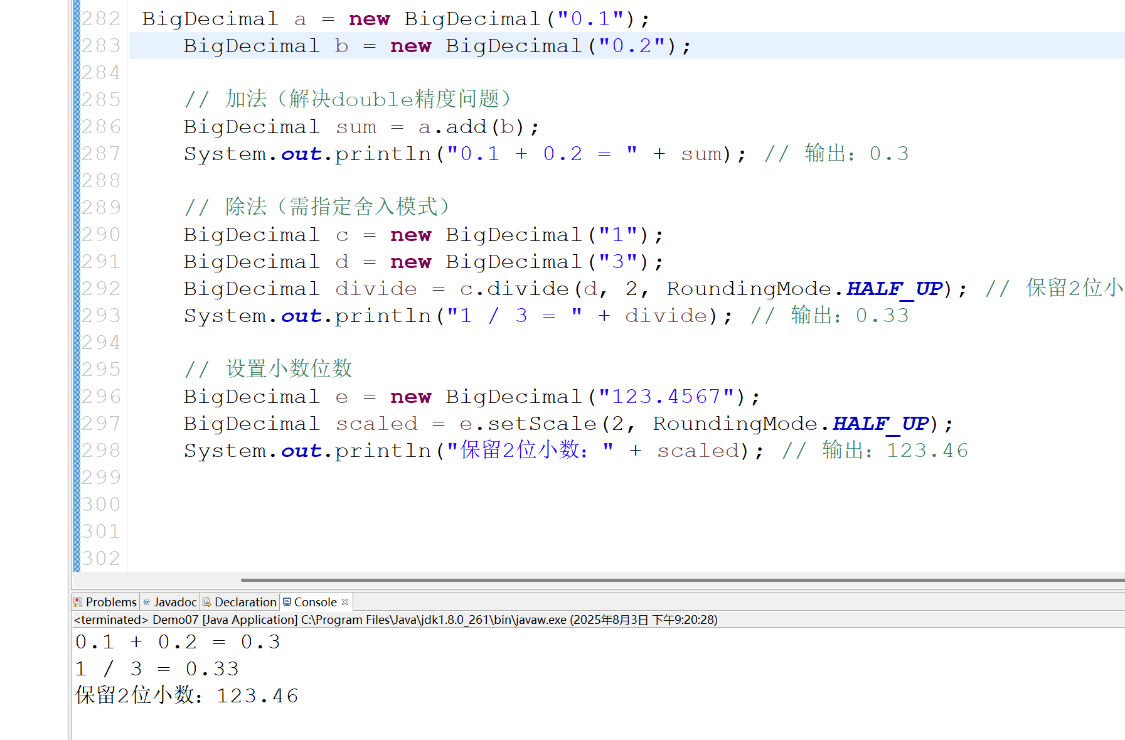1125x740 pixels.
Task: Click the Console view icon
Action: click(x=288, y=601)
